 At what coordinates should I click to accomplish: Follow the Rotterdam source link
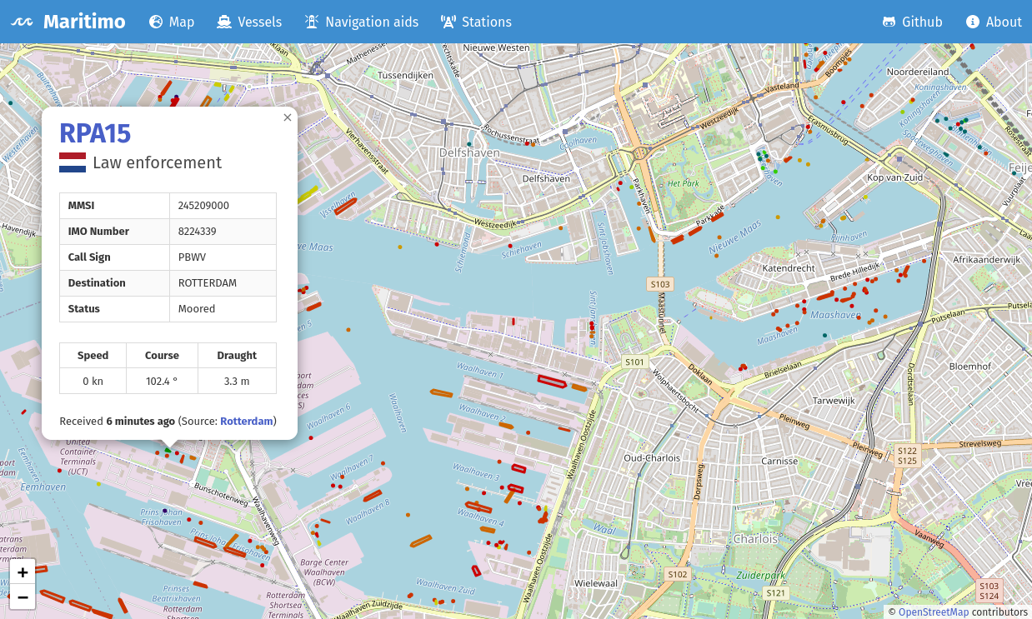tap(246, 422)
